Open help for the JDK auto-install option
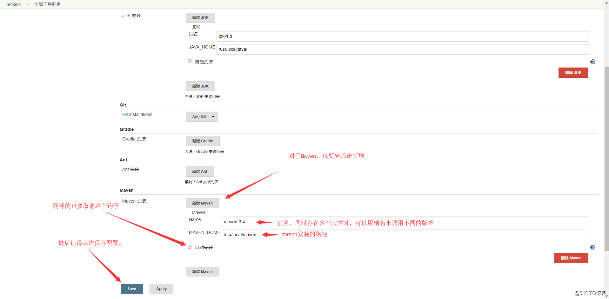 pos(592,62)
